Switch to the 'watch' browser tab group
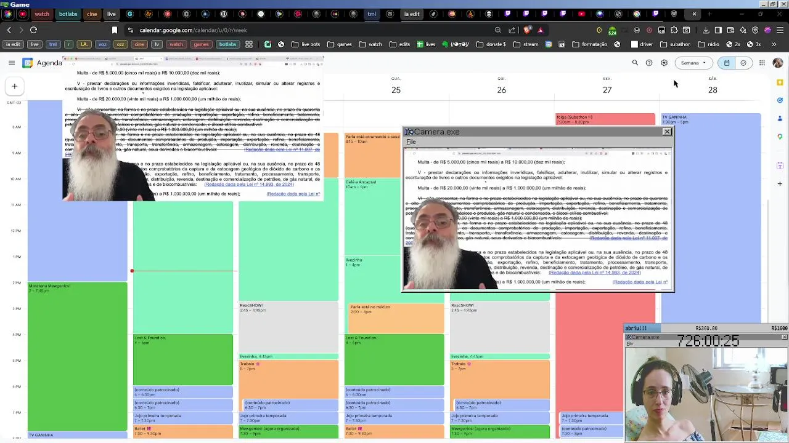This screenshot has width=789, height=443. tap(42, 14)
